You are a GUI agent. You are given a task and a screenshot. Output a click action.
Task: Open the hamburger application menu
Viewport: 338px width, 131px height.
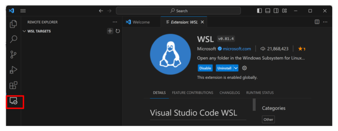coord(23,11)
